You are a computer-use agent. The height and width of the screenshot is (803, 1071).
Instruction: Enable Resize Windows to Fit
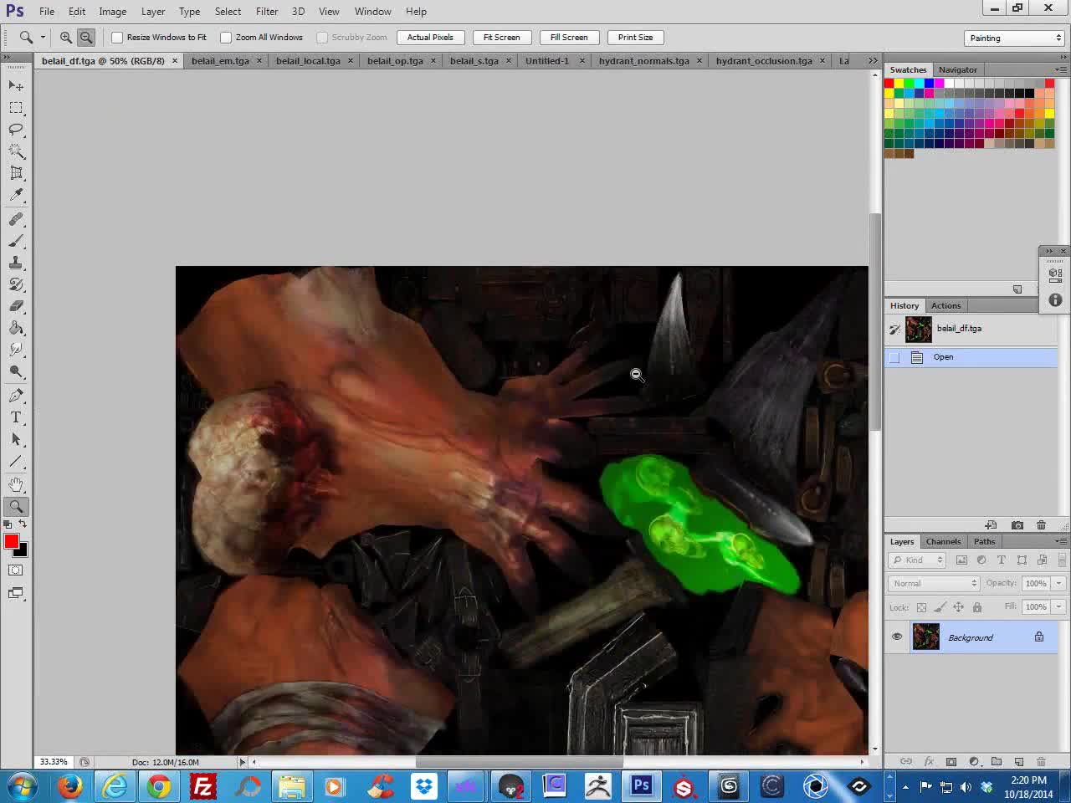pyautogui.click(x=117, y=37)
